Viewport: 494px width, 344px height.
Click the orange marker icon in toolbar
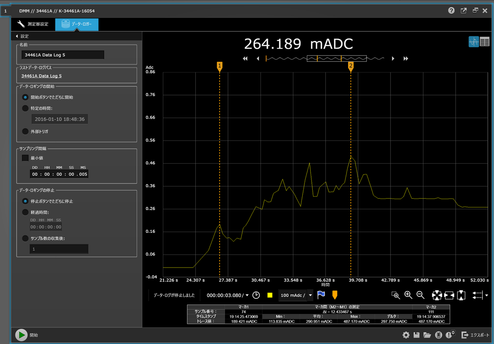335,295
